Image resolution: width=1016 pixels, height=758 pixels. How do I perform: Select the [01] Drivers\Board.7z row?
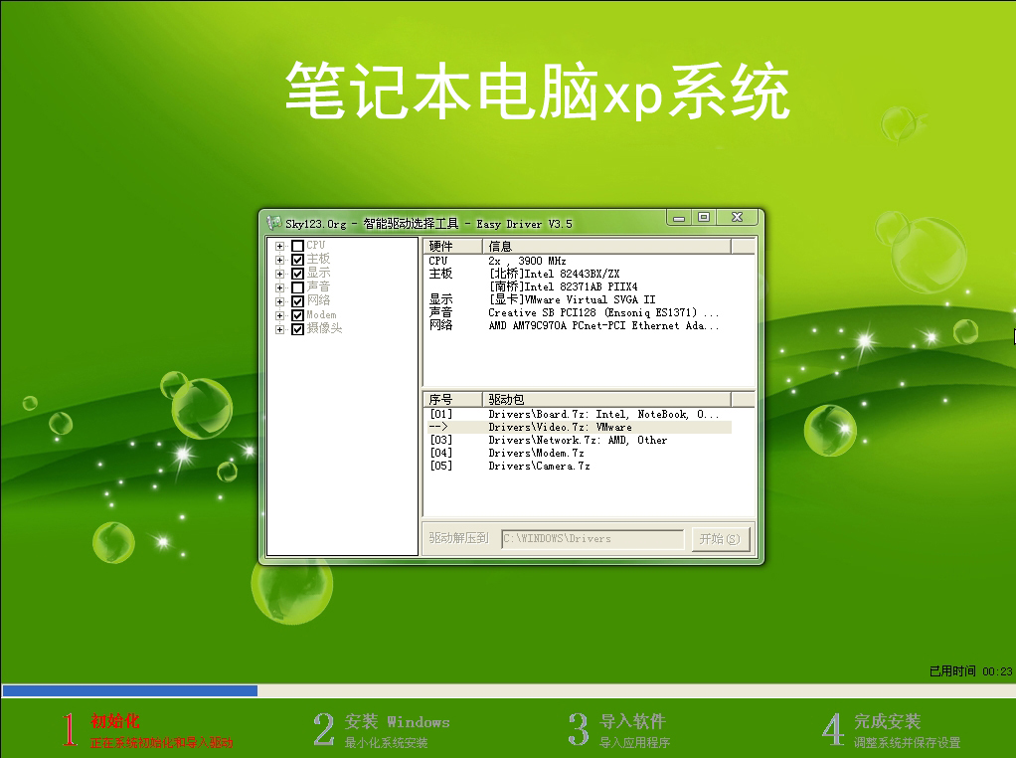[580, 415]
